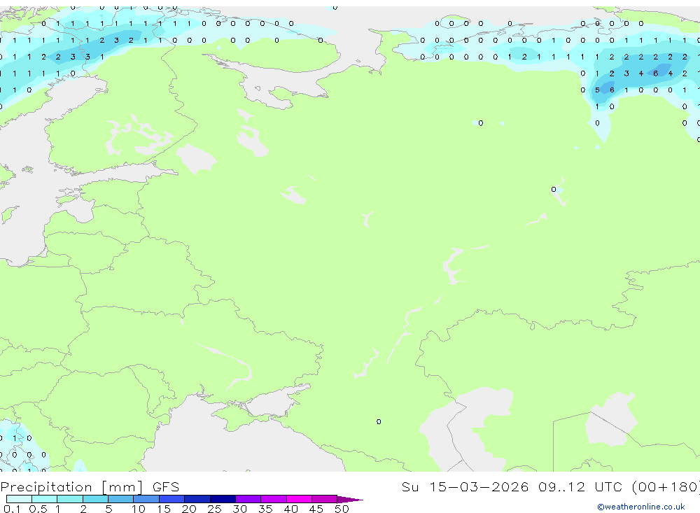The height and width of the screenshot is (513, 700).
Task: Click the 'Precipitation' title word
Action: pyautogui.click(x=46, y=487)
